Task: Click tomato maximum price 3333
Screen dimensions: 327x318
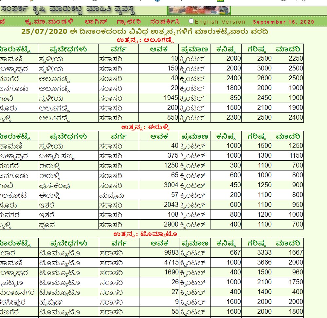Action: (264, 252)
